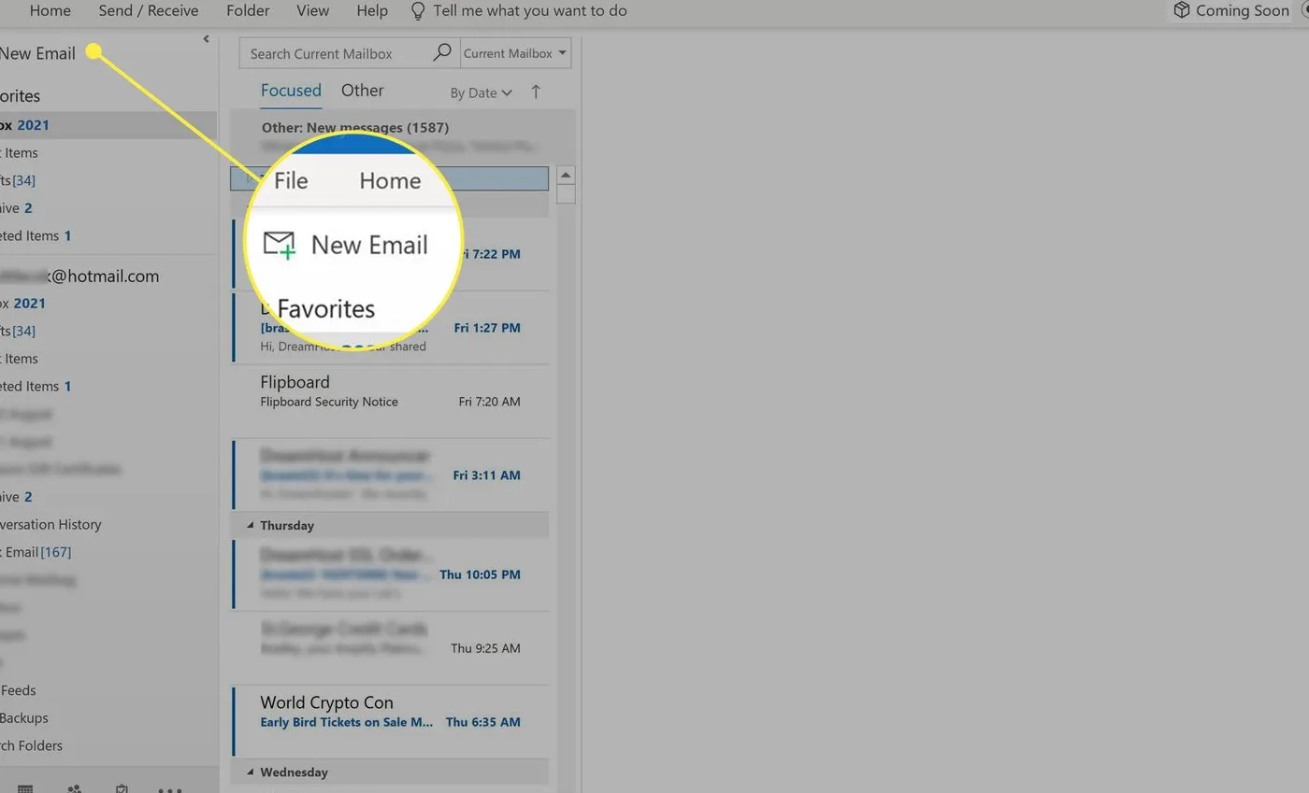The height and width of the screenshot is (793, 1309).
Task: Click the New Email button
Action: [x=36, y=53]
